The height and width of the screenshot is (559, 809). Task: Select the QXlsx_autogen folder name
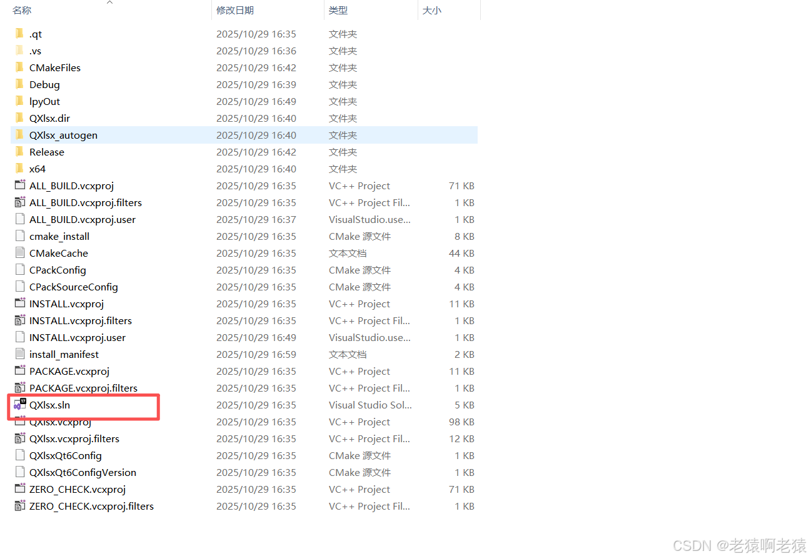[63, 135]
